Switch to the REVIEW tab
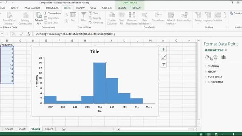Image resolution: width=242 pixels, height=136 pixels. point(81,8)
